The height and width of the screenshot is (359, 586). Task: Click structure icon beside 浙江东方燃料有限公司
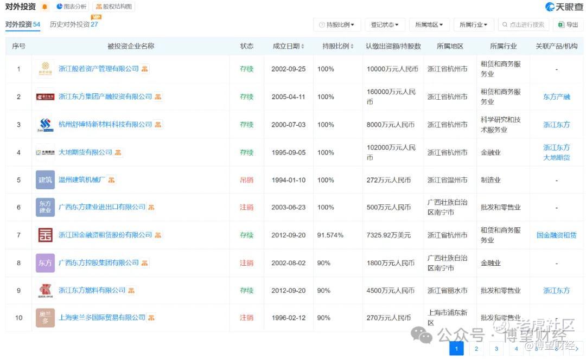tap(131, 290)
